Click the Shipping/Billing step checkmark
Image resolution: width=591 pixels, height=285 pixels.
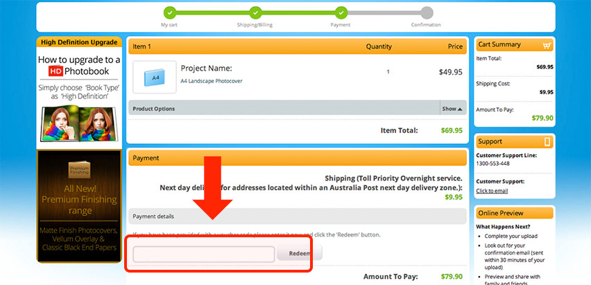tap(255, 12)
